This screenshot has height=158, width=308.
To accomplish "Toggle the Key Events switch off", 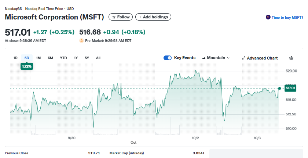I will pyautogui.click(x=168, y=58).
